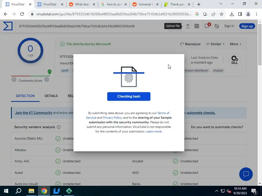
Task: Click the share page icon in address bar
Action: [213, 14]
